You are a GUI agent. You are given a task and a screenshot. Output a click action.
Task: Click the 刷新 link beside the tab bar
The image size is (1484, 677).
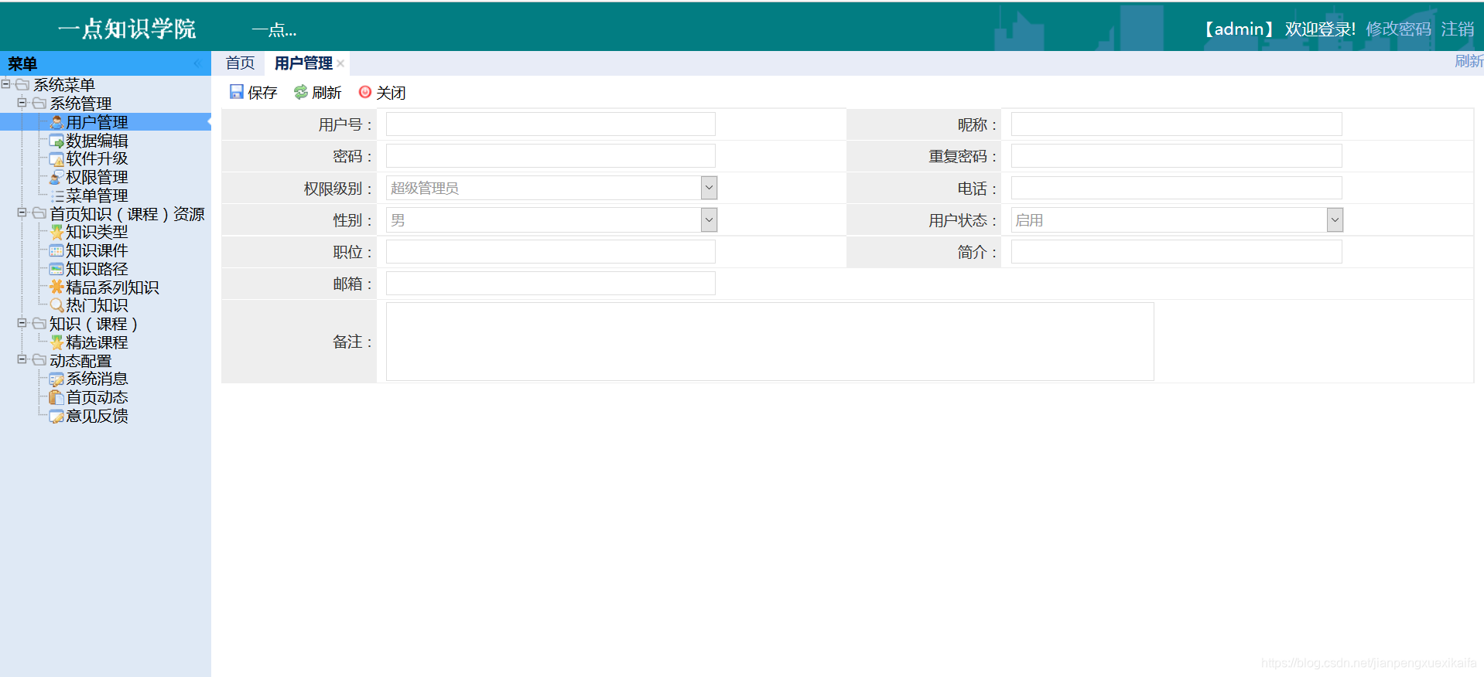1469,61
